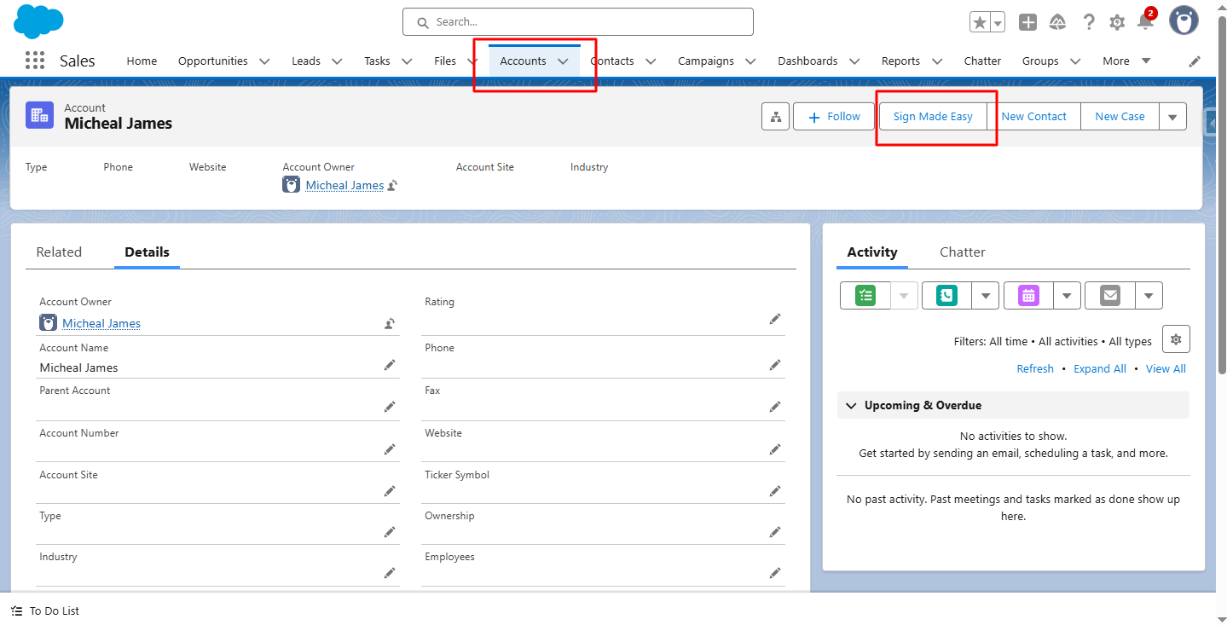The image size is (1227, 625).
Task: Expand the Opportunities tab dropdown chevron
Action: 264,61
